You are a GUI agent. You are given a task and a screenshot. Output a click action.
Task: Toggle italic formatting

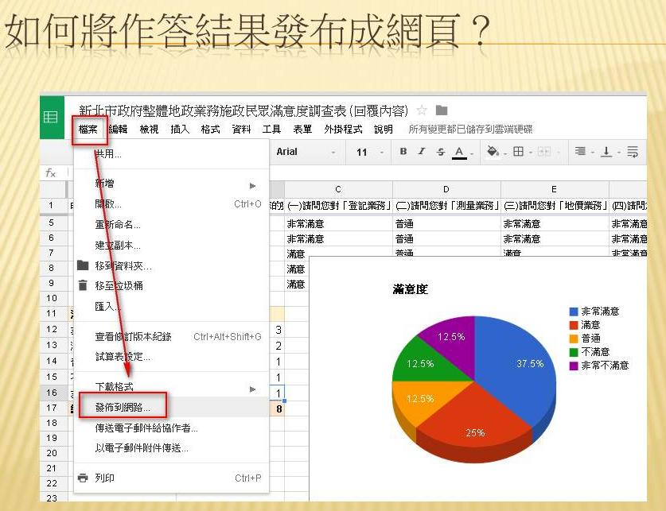[x=422, y=151]
